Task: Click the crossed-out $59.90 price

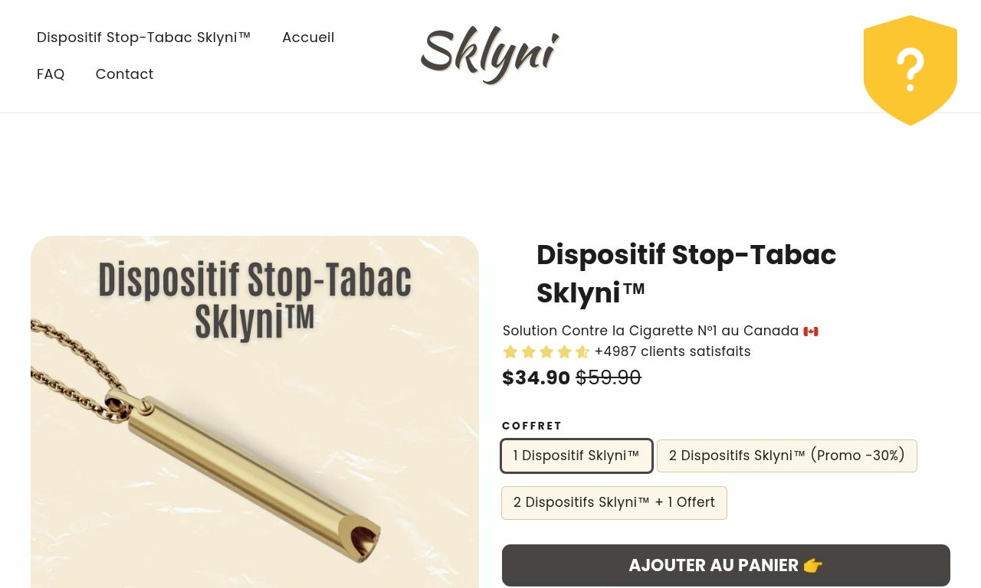Action: tap(609, 377)
